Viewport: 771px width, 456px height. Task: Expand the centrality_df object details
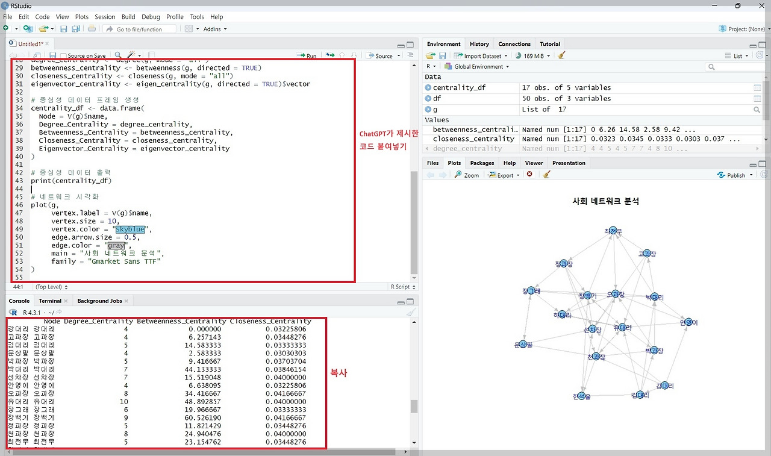click(428, 88)
